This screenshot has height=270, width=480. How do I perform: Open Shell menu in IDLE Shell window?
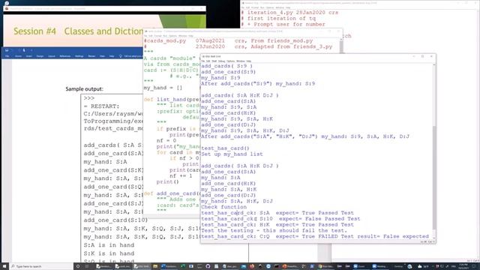click(214, 61)
